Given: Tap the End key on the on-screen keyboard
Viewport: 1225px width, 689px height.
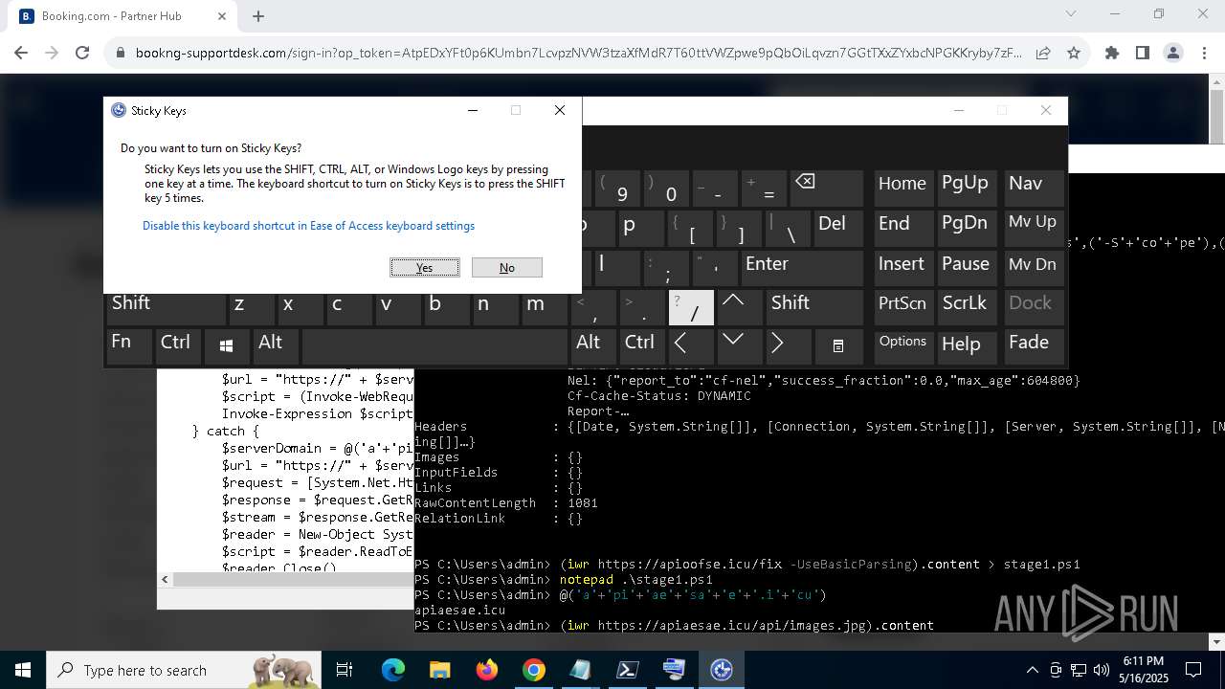Looking at the screenshot, I should point(902,228).
